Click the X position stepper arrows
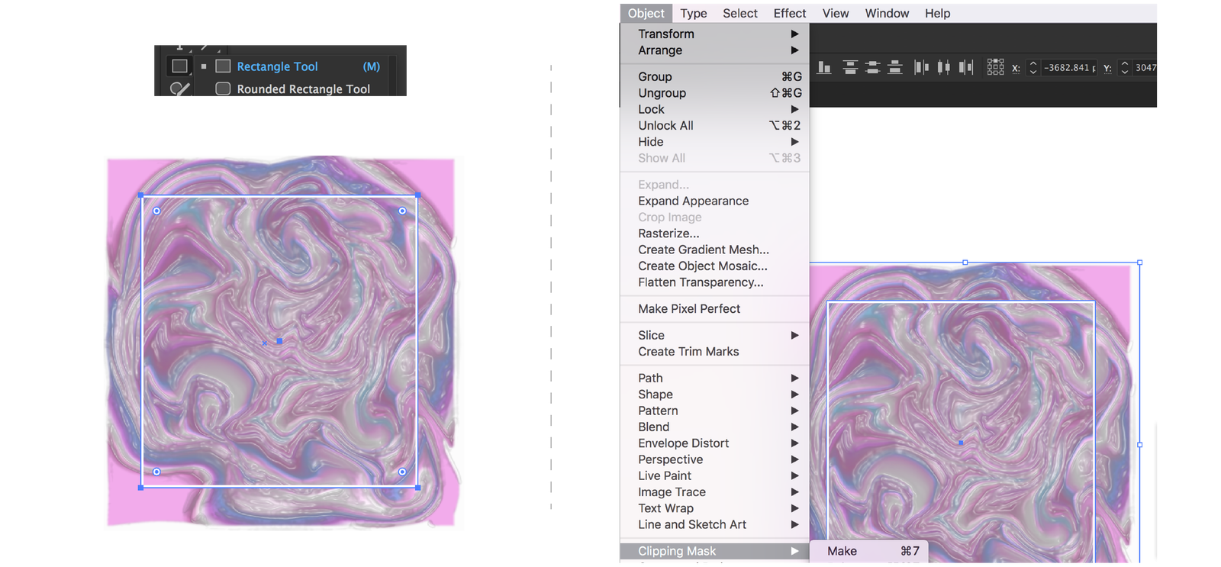Viewport: 1221px width, 567px height. (1033, 67)
